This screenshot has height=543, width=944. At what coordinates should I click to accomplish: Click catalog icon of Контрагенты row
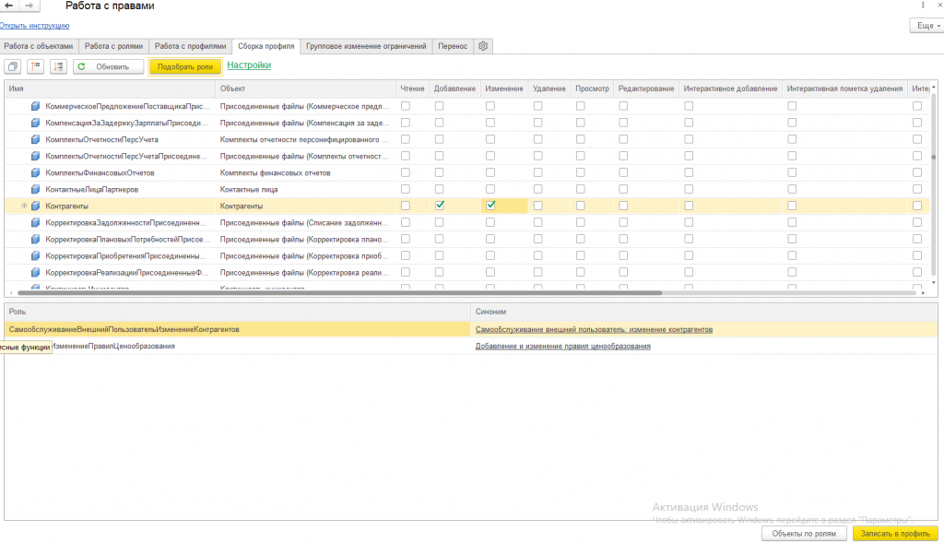(36, 206)
